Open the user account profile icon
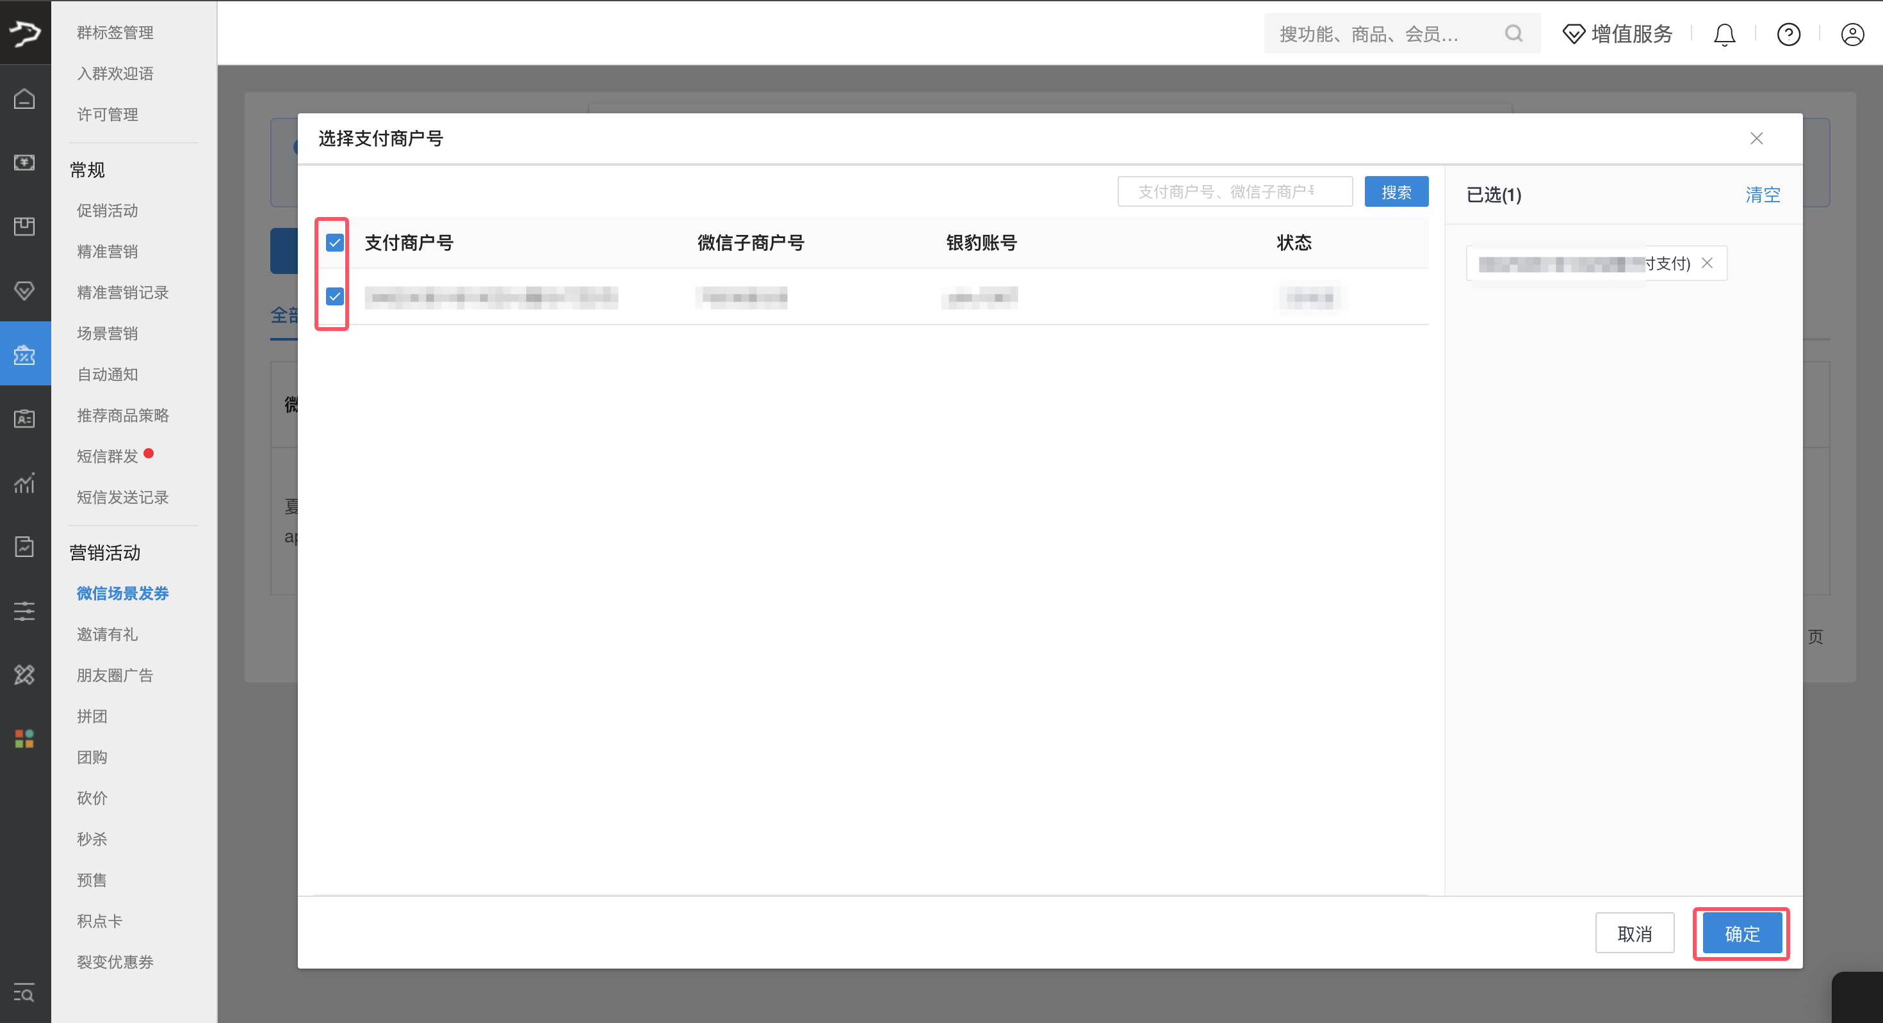The image size is (1883, 1023). click(1852, 35)
